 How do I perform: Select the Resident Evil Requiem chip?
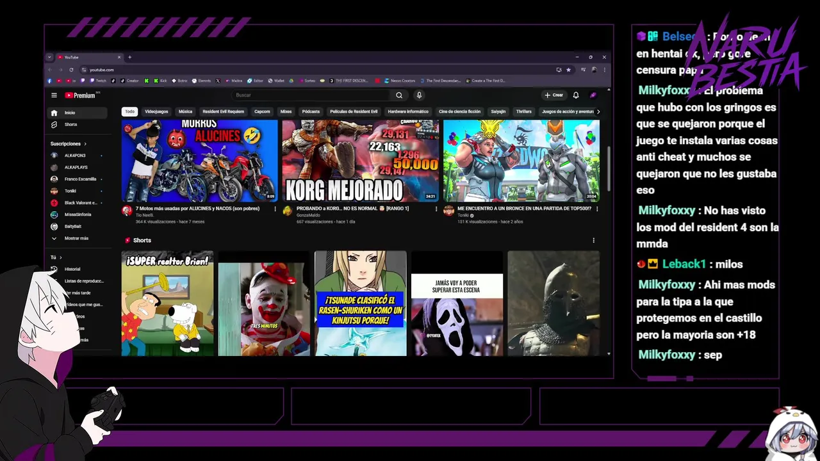[x=223, y=111]
